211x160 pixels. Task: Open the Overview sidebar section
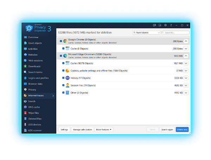click(33, 37)
